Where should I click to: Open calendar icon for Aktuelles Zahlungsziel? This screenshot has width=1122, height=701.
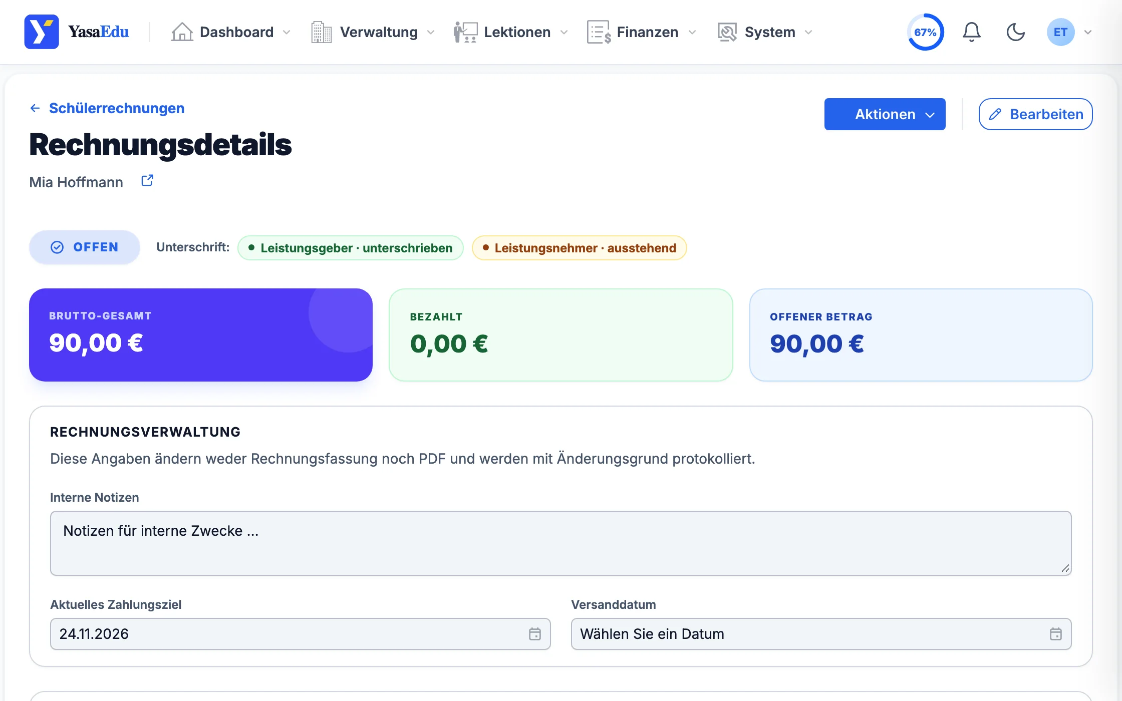[x=535, y=634]
